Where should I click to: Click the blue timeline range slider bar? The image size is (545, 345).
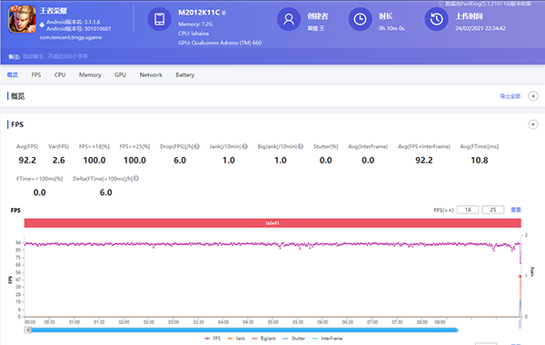[x=244, y=330]
